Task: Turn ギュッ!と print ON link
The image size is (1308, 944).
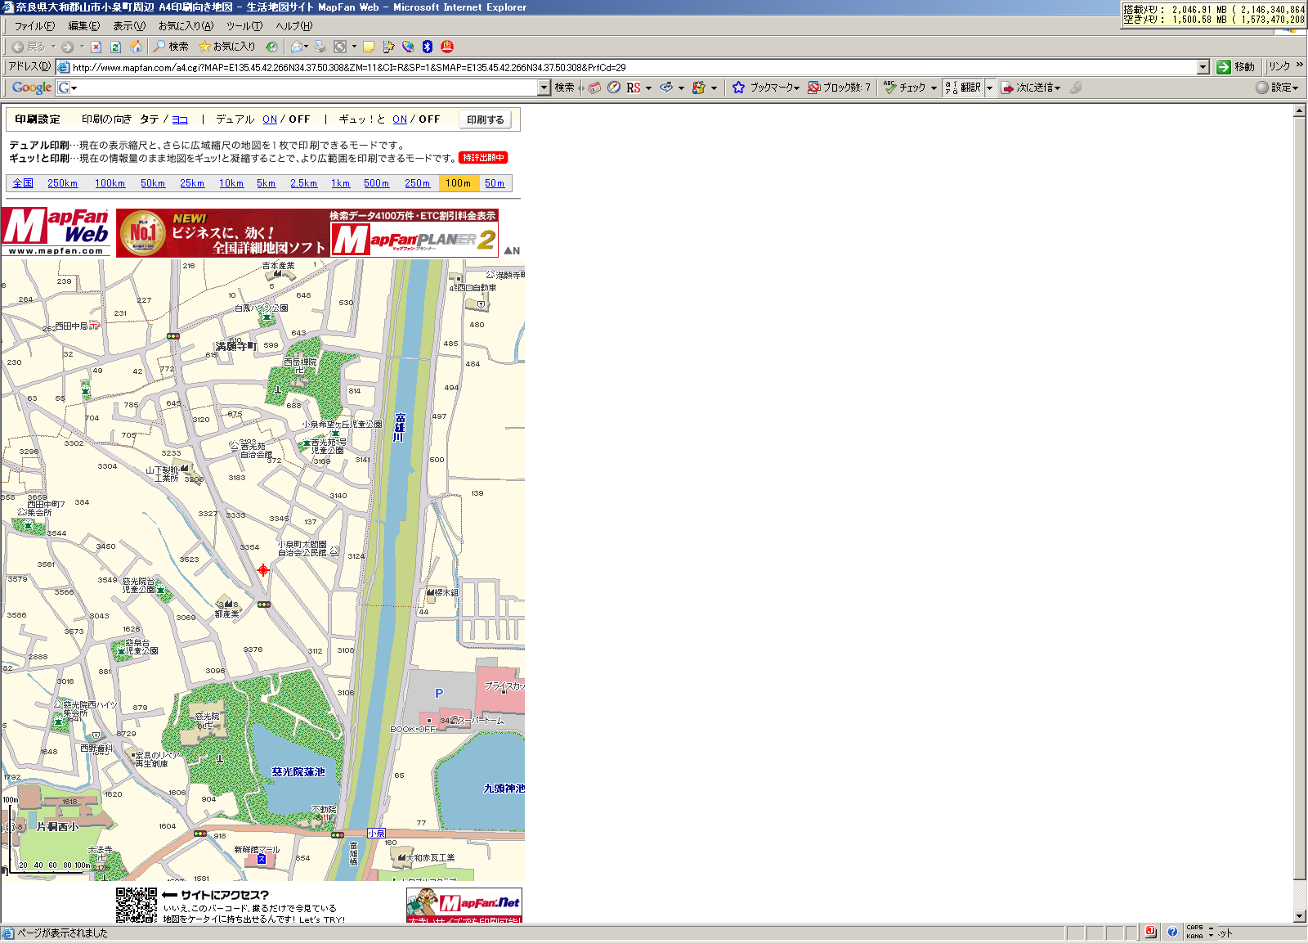Action: [400, 119]
